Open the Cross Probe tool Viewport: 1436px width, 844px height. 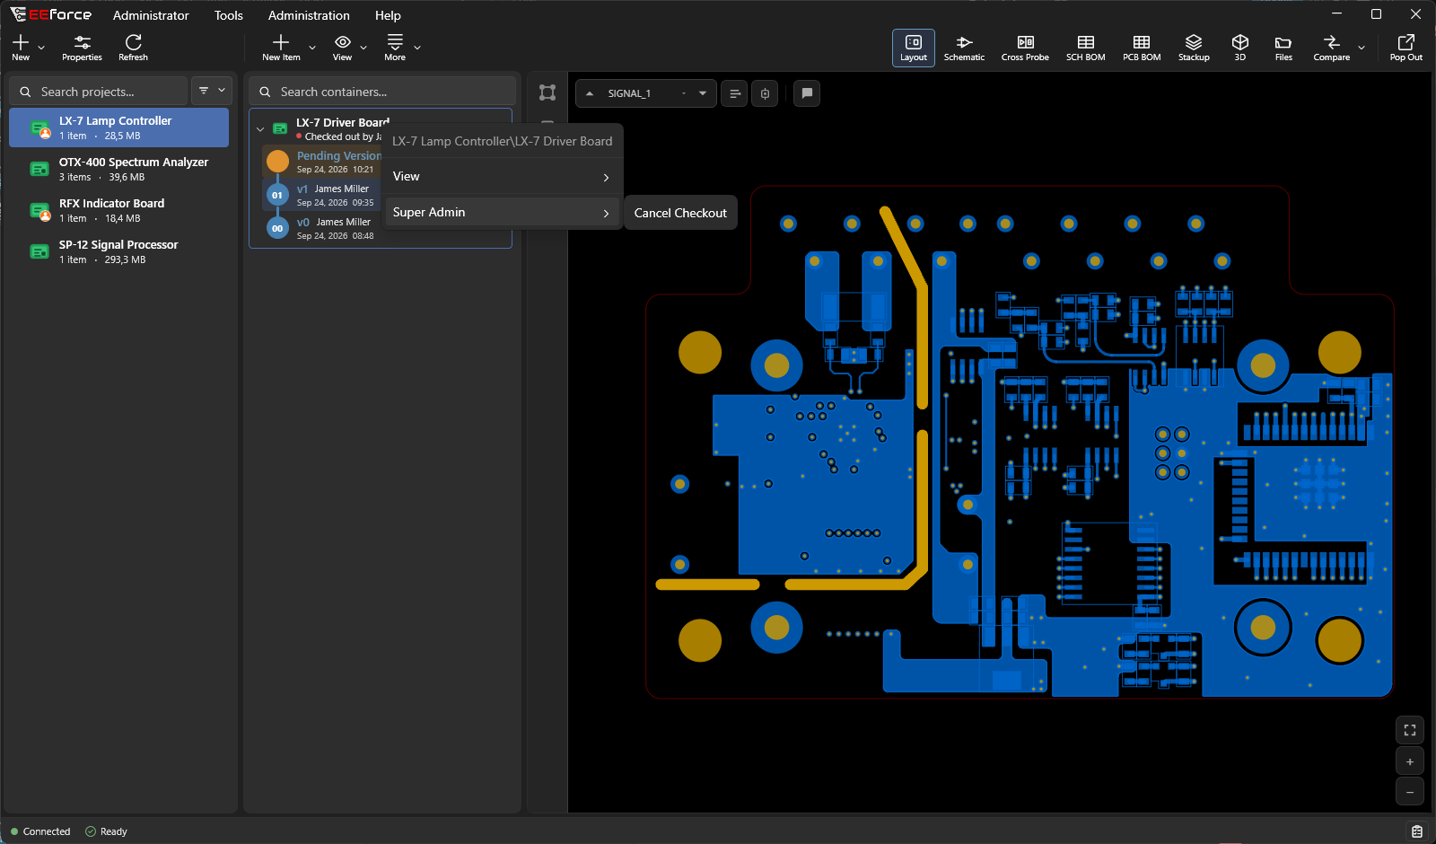pos(1025,48)
